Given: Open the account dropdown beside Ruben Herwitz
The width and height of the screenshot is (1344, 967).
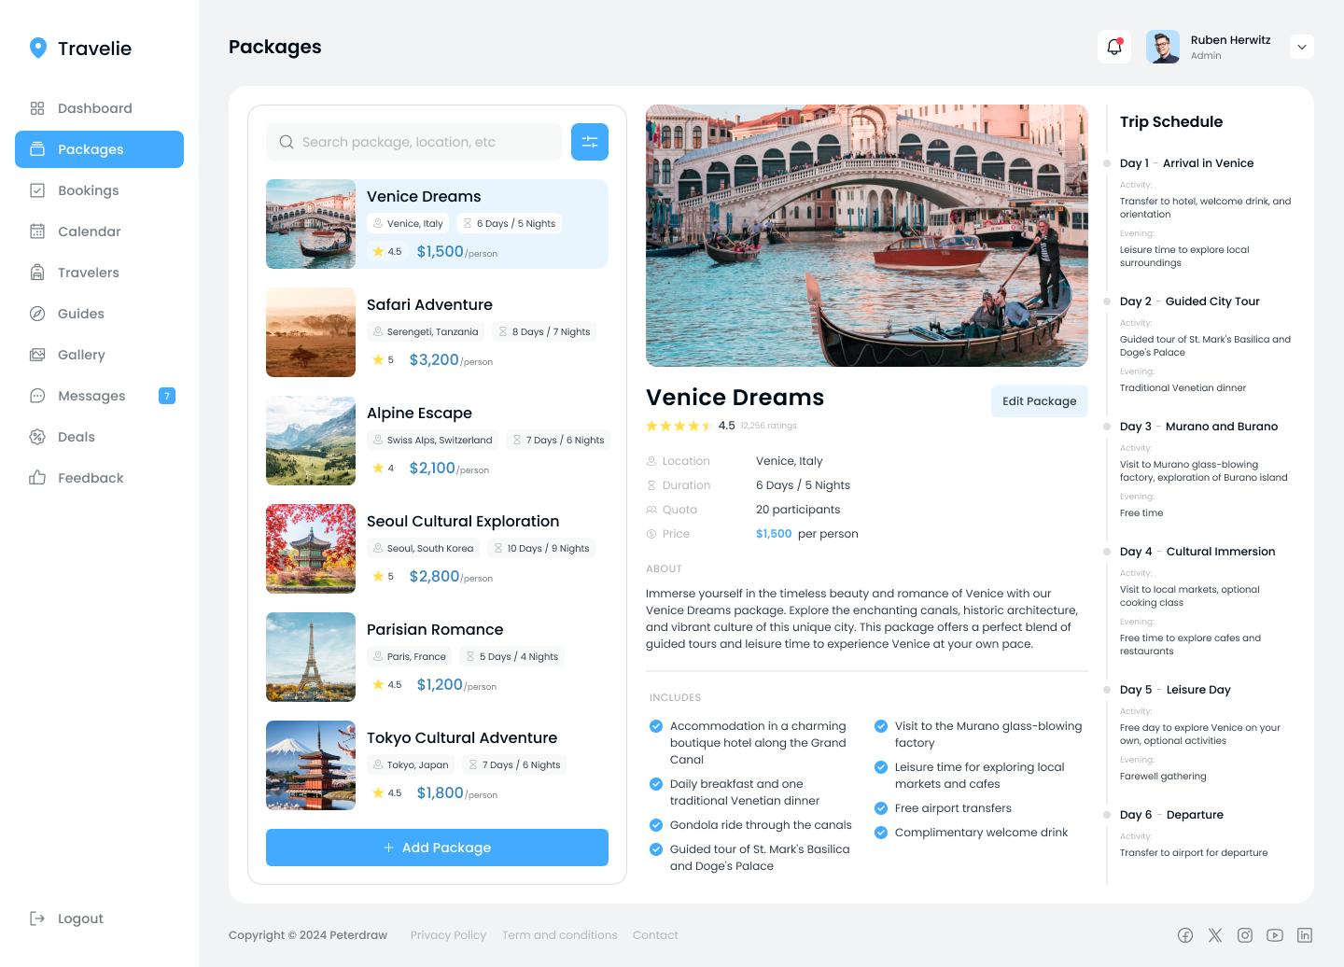Looking at the screenshot, I should 1301,46.
